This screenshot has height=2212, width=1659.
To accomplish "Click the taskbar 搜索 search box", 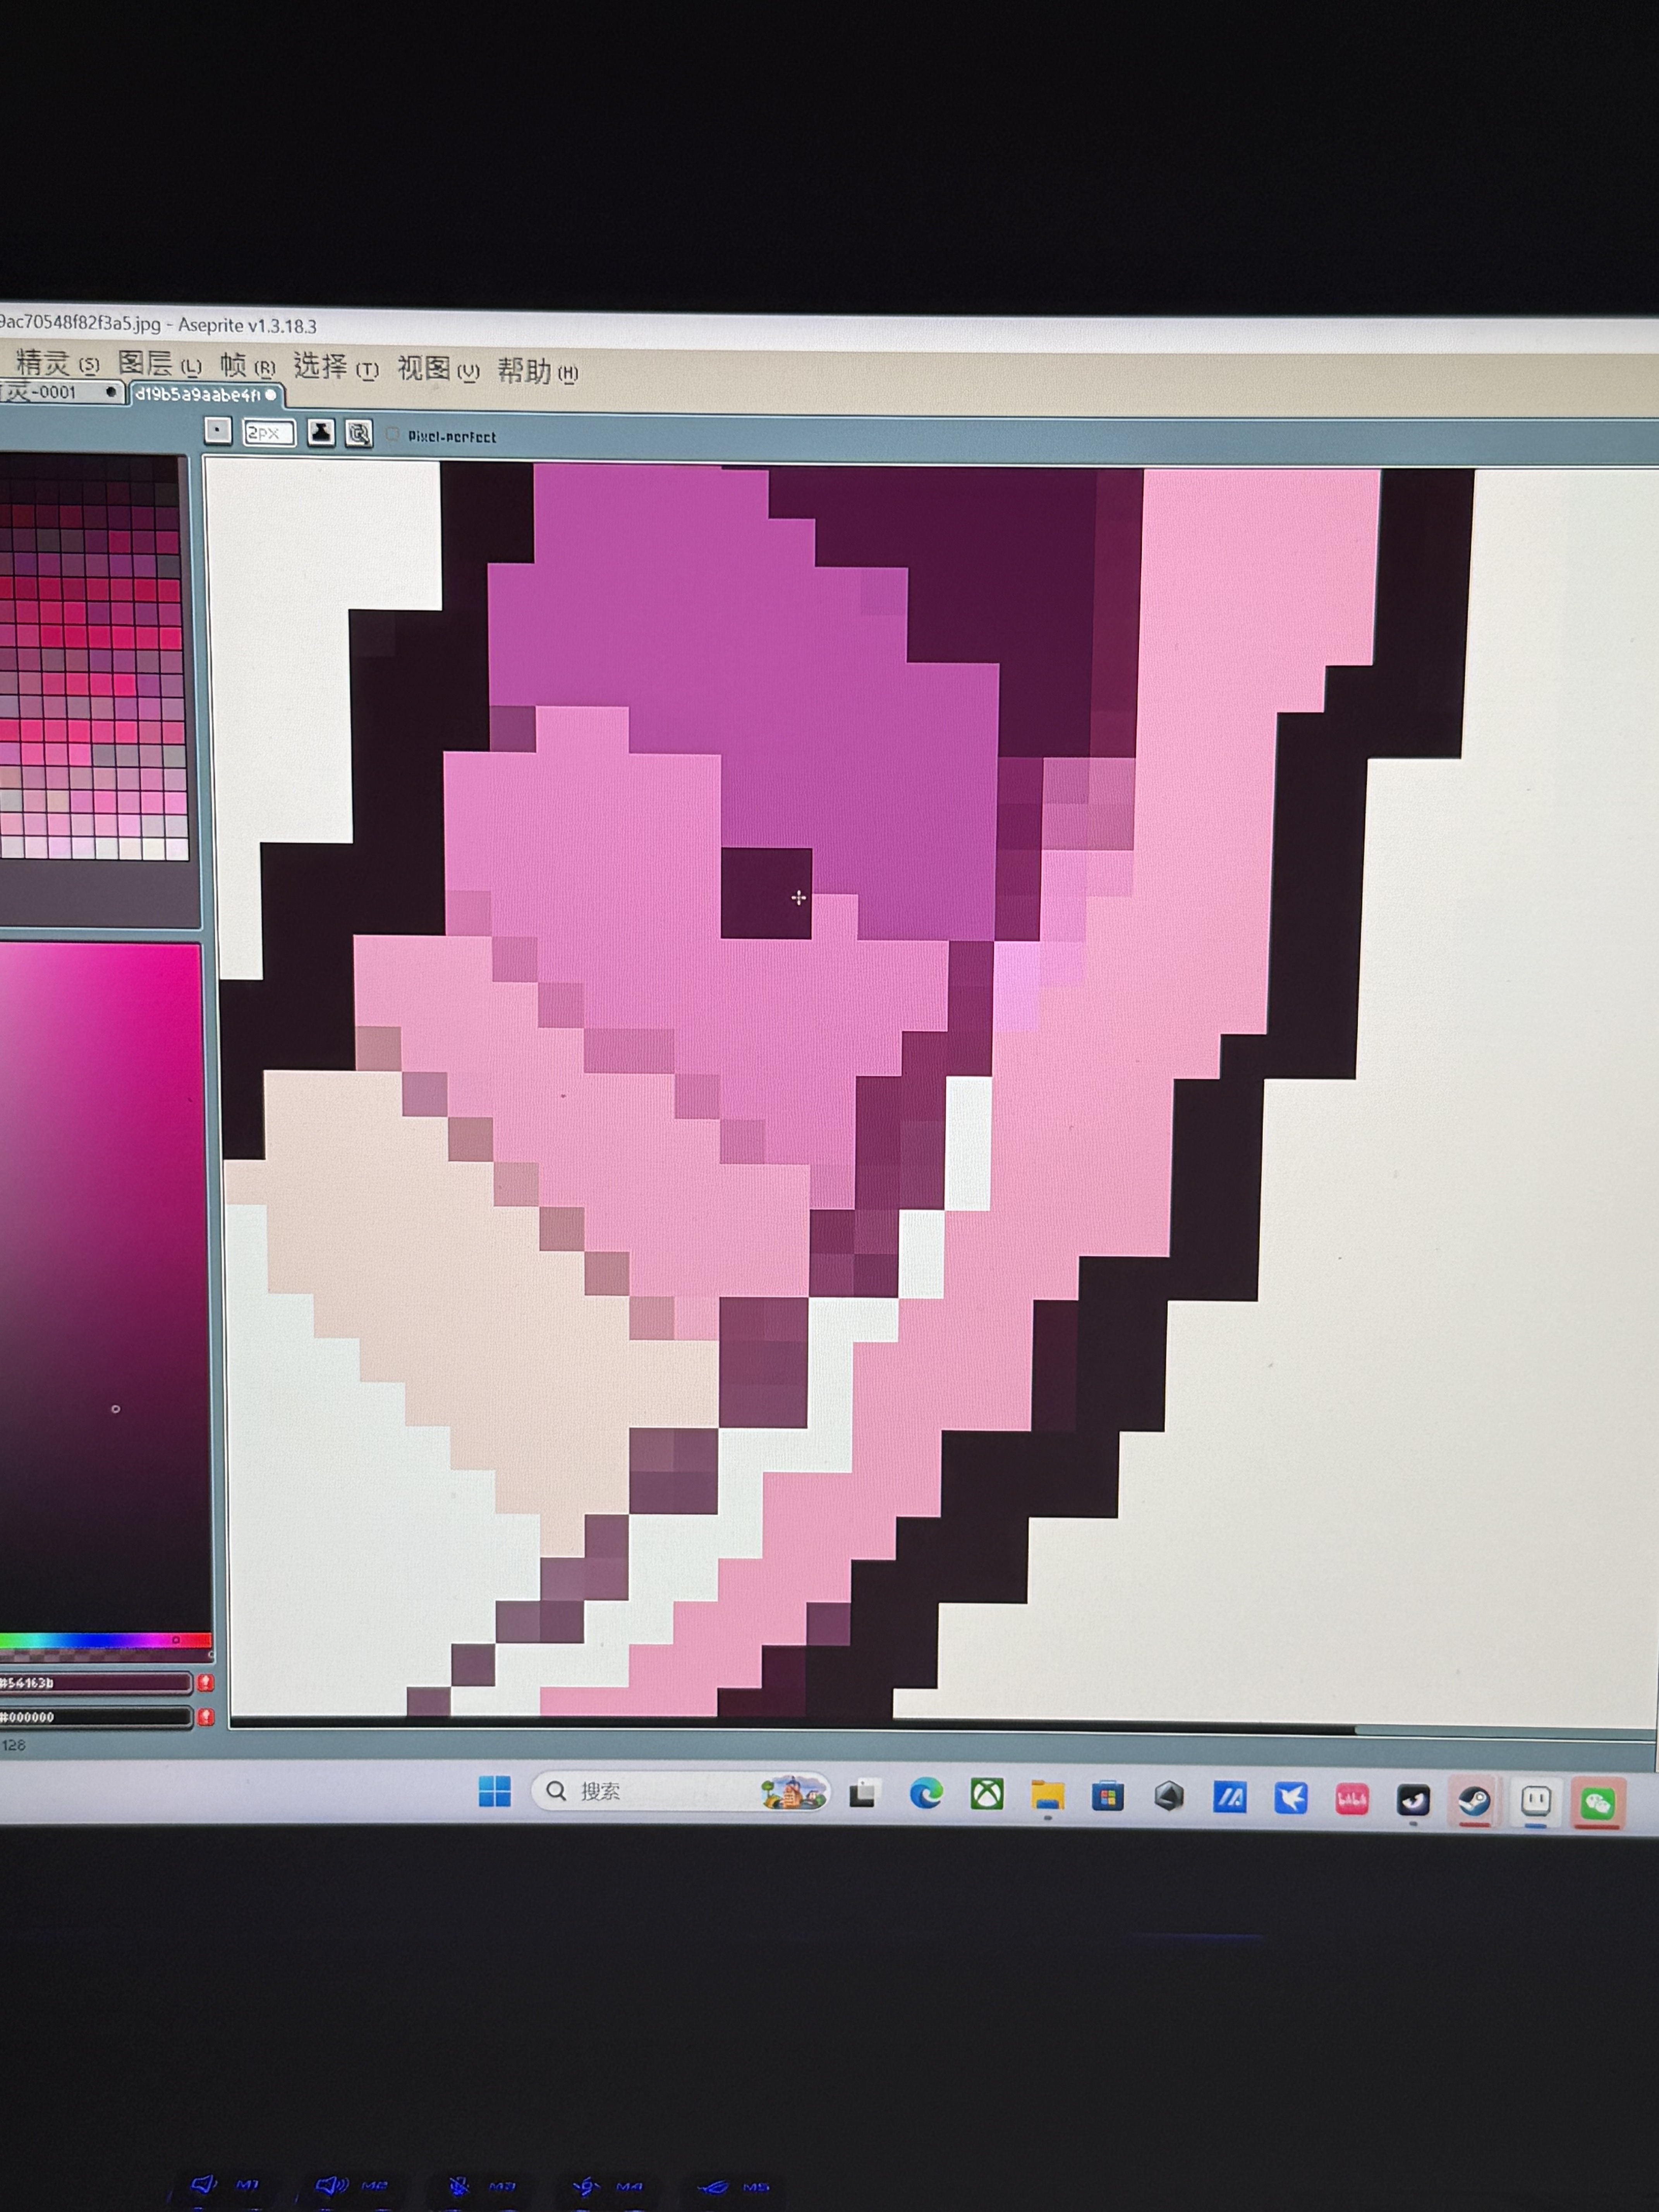I will point(681,1792).
